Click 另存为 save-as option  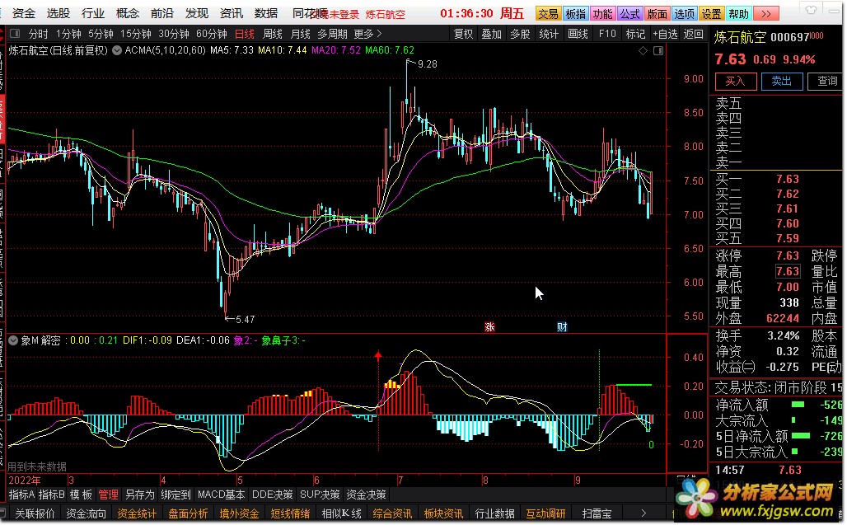(139, 495)
